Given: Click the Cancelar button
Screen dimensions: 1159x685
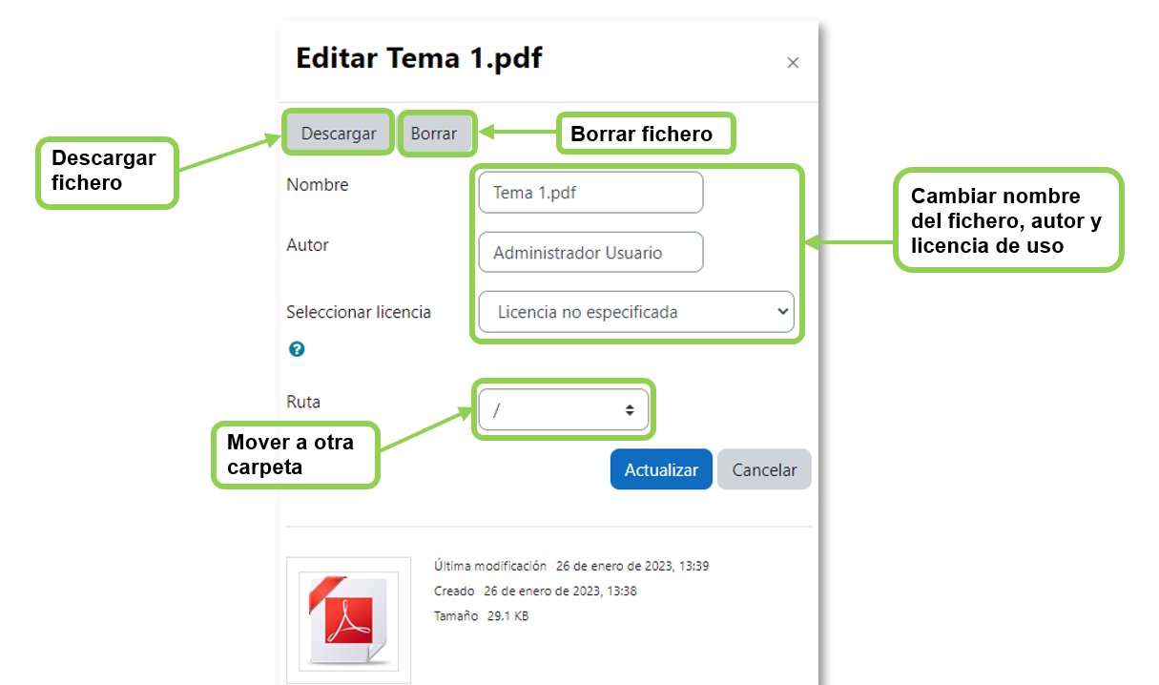Looking at the screenshot, I should point(764,468).
